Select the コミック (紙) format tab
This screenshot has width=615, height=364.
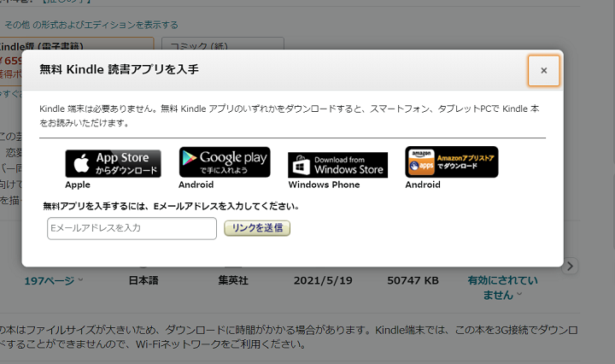[x=223, y=44]
